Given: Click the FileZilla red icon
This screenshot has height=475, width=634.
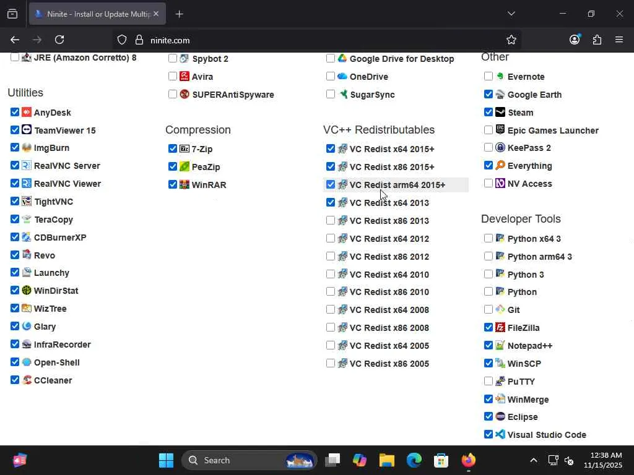Looking at the screenshot, I should tap(500, 327).
